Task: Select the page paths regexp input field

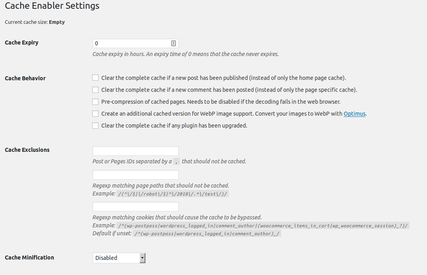Action: 135,175
